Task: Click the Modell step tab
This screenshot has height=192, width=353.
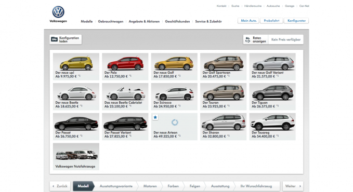Action: (x=83, y=186)
